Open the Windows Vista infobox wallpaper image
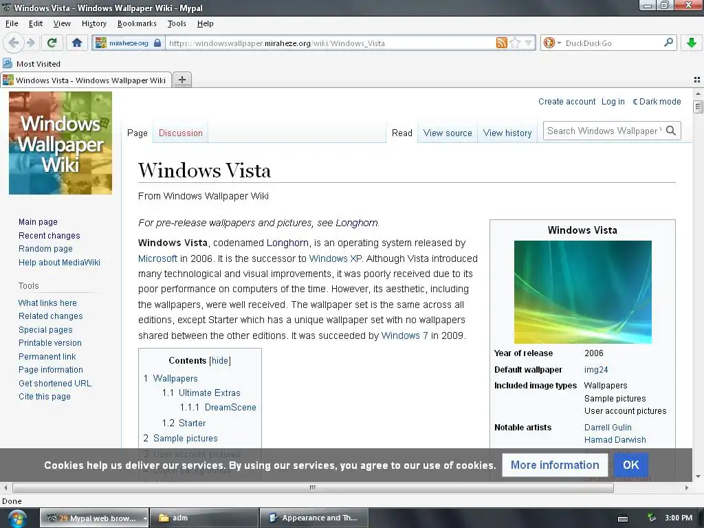Screen dimensions: 704x528 [x=582, y=291]
